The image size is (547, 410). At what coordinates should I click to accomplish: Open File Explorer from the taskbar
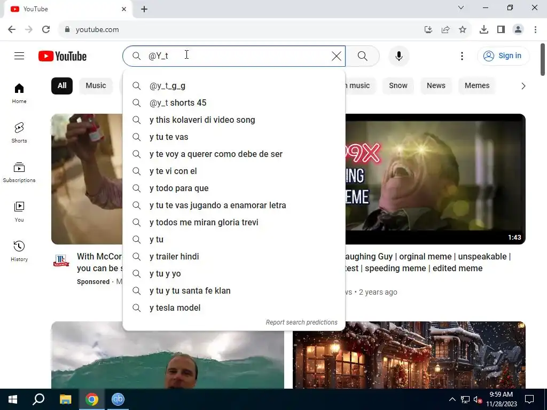coord(65,399)
